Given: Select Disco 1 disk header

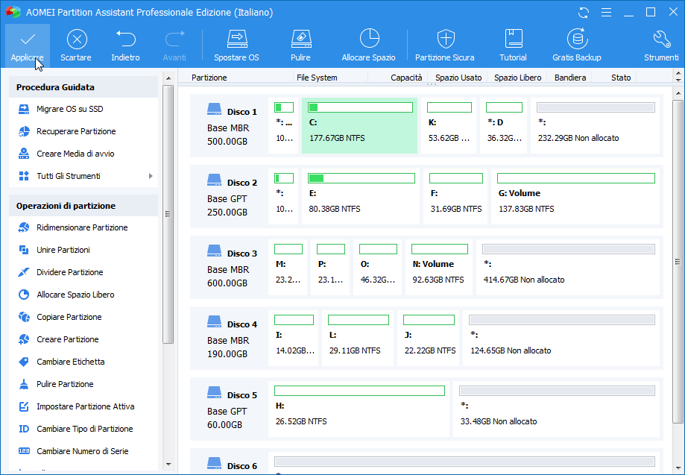Looking at the screenshot, I should coord(229,126).
